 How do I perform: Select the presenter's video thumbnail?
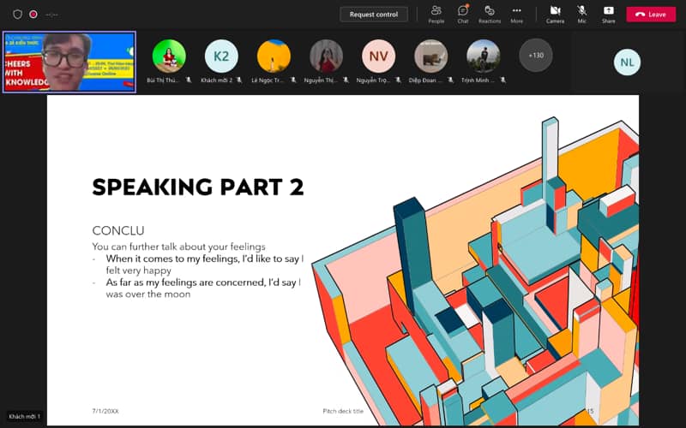(69, 62)
